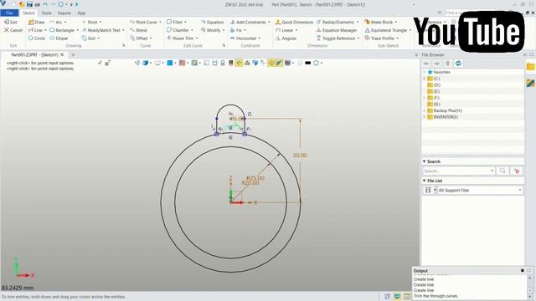Click the Save icon in title bar
The width and height of the screenshot is (536, 301).
pos(29,4)
